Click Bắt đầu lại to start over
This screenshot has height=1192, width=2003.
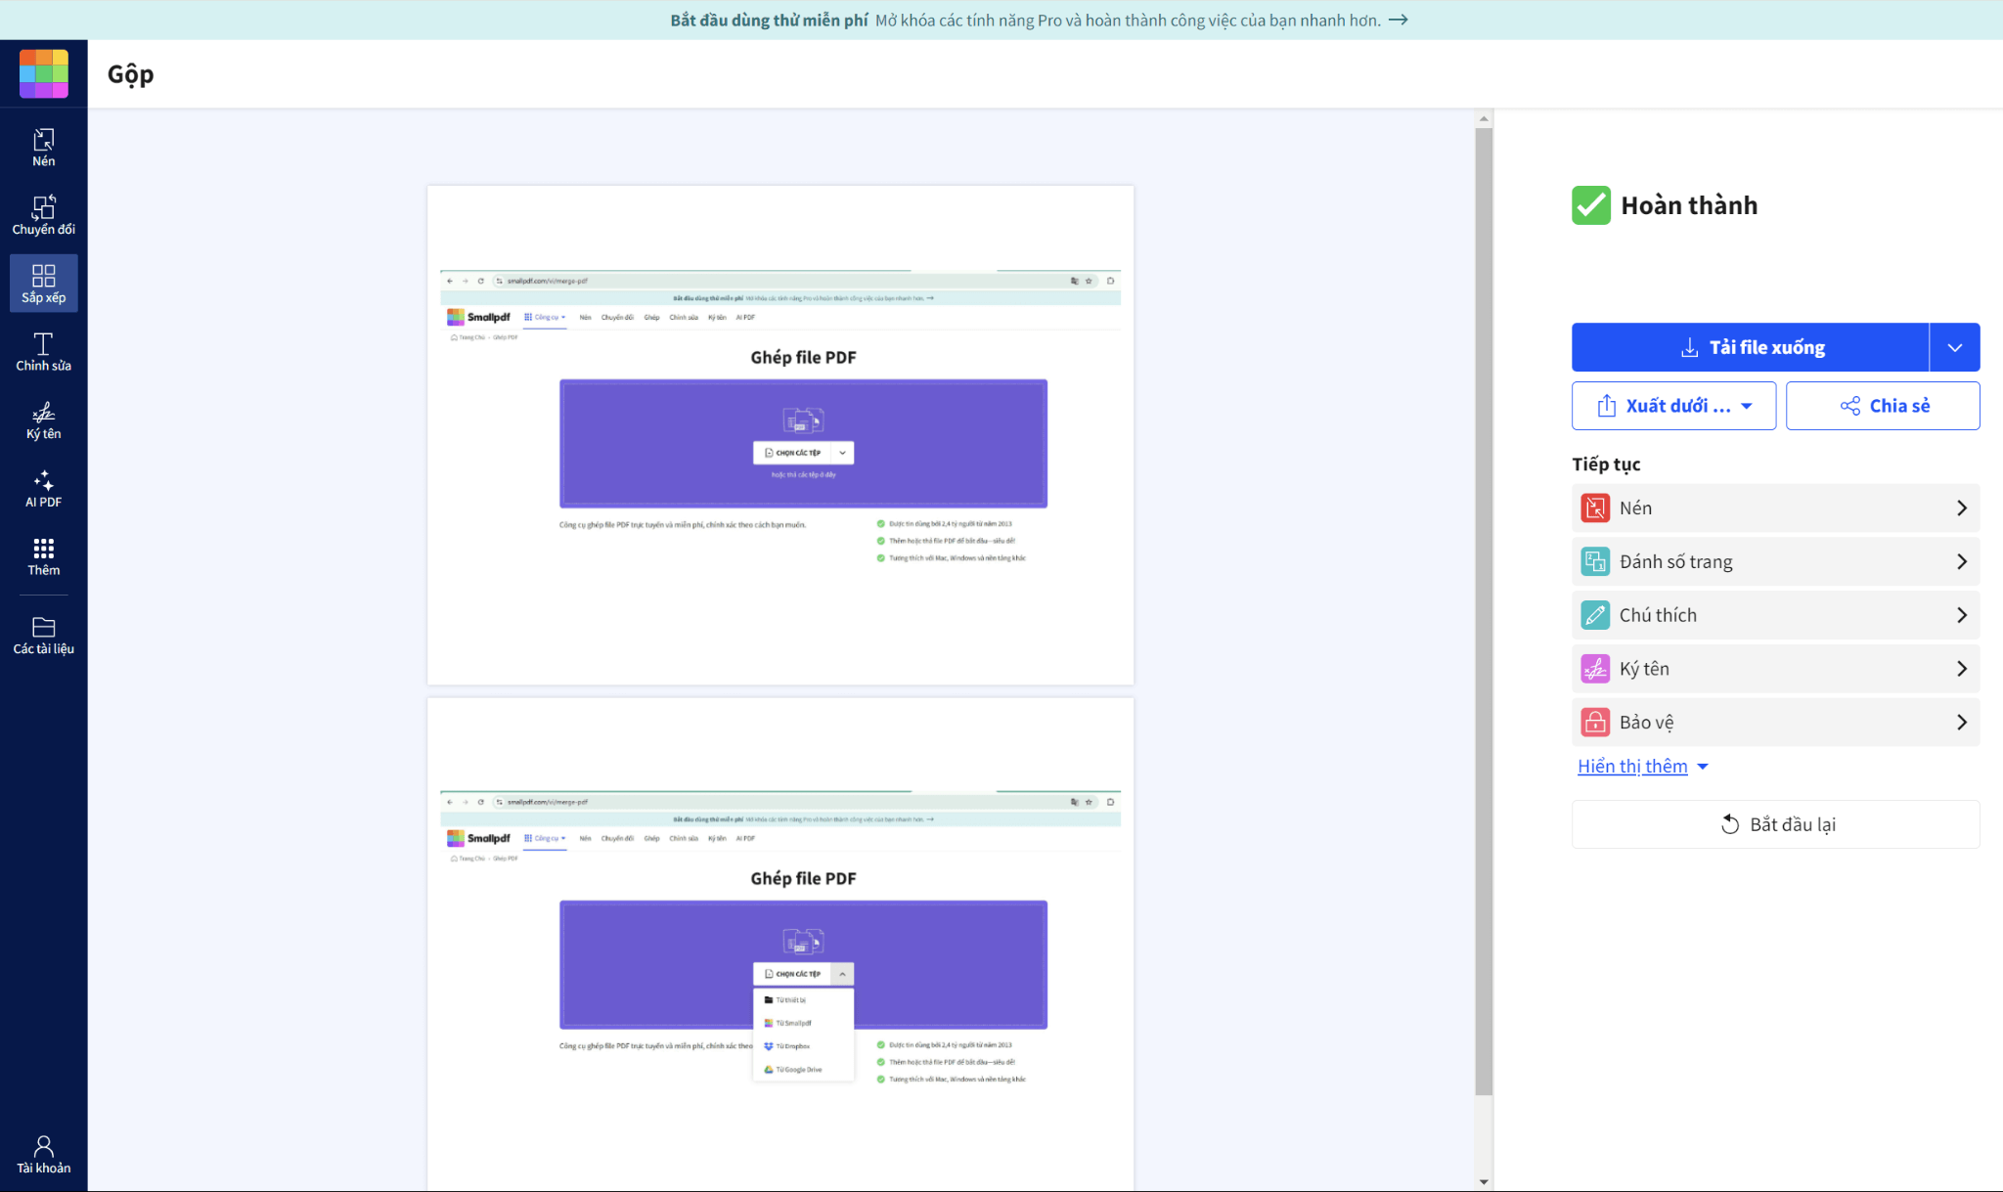pyautogui.click(x=1775, y=824)
